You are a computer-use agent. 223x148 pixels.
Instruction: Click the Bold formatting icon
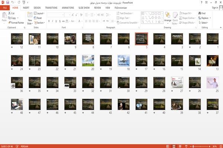pyautogui.click(x=49, y=21)
